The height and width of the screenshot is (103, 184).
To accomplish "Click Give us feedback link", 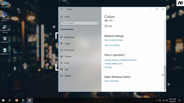I will click(112, 81).
